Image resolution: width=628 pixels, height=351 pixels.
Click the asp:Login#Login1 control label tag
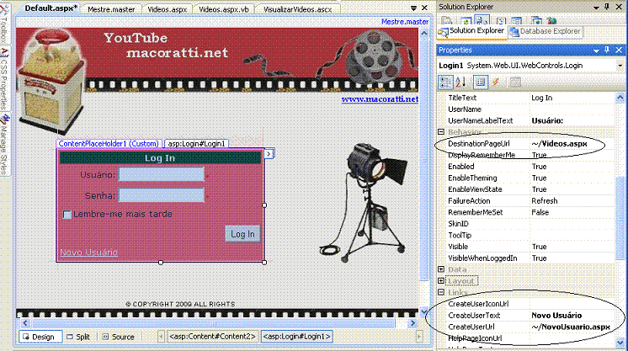click(x=196, y=143)
